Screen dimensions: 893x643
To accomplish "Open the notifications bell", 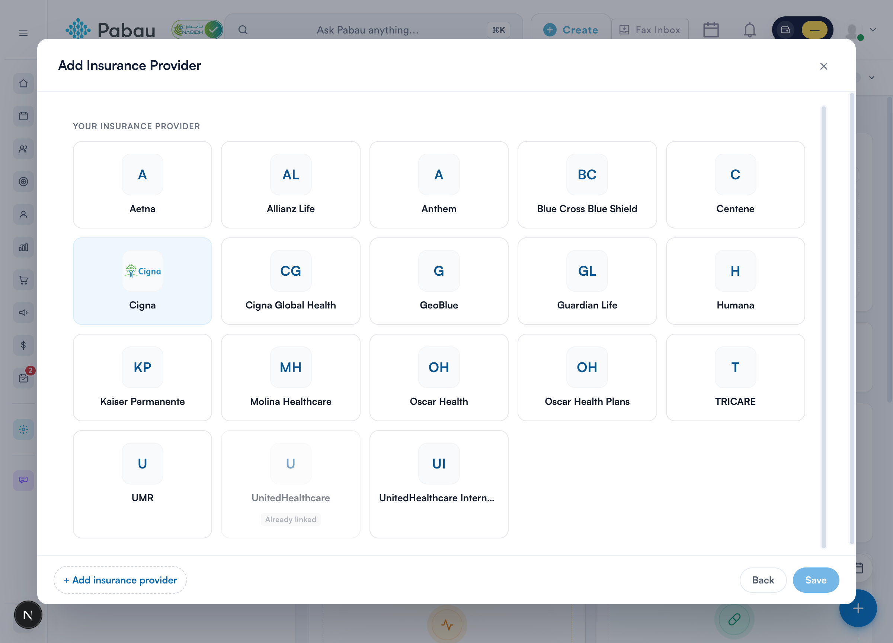I will (x=749, y=30).
